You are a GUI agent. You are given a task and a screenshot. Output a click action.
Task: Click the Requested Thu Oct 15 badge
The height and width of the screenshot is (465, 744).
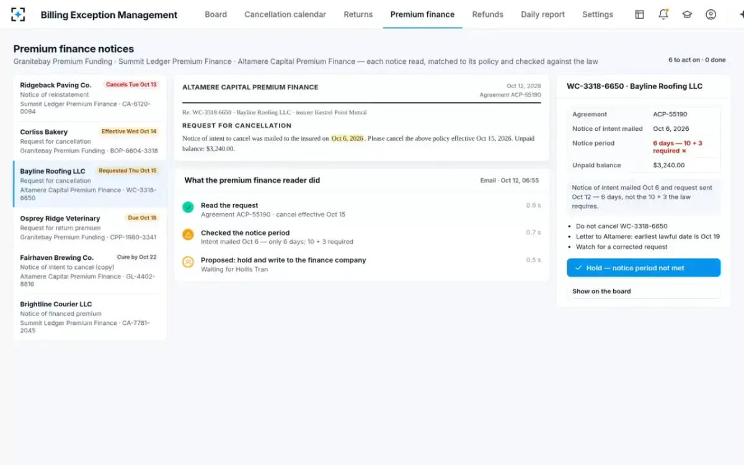[128, 170]
